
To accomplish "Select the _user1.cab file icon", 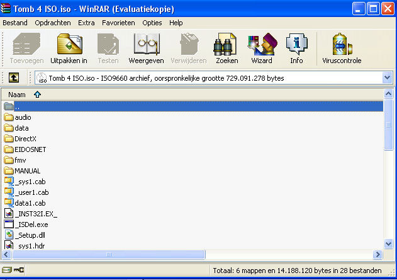I will pyautogui.click(x=9, y=192).
